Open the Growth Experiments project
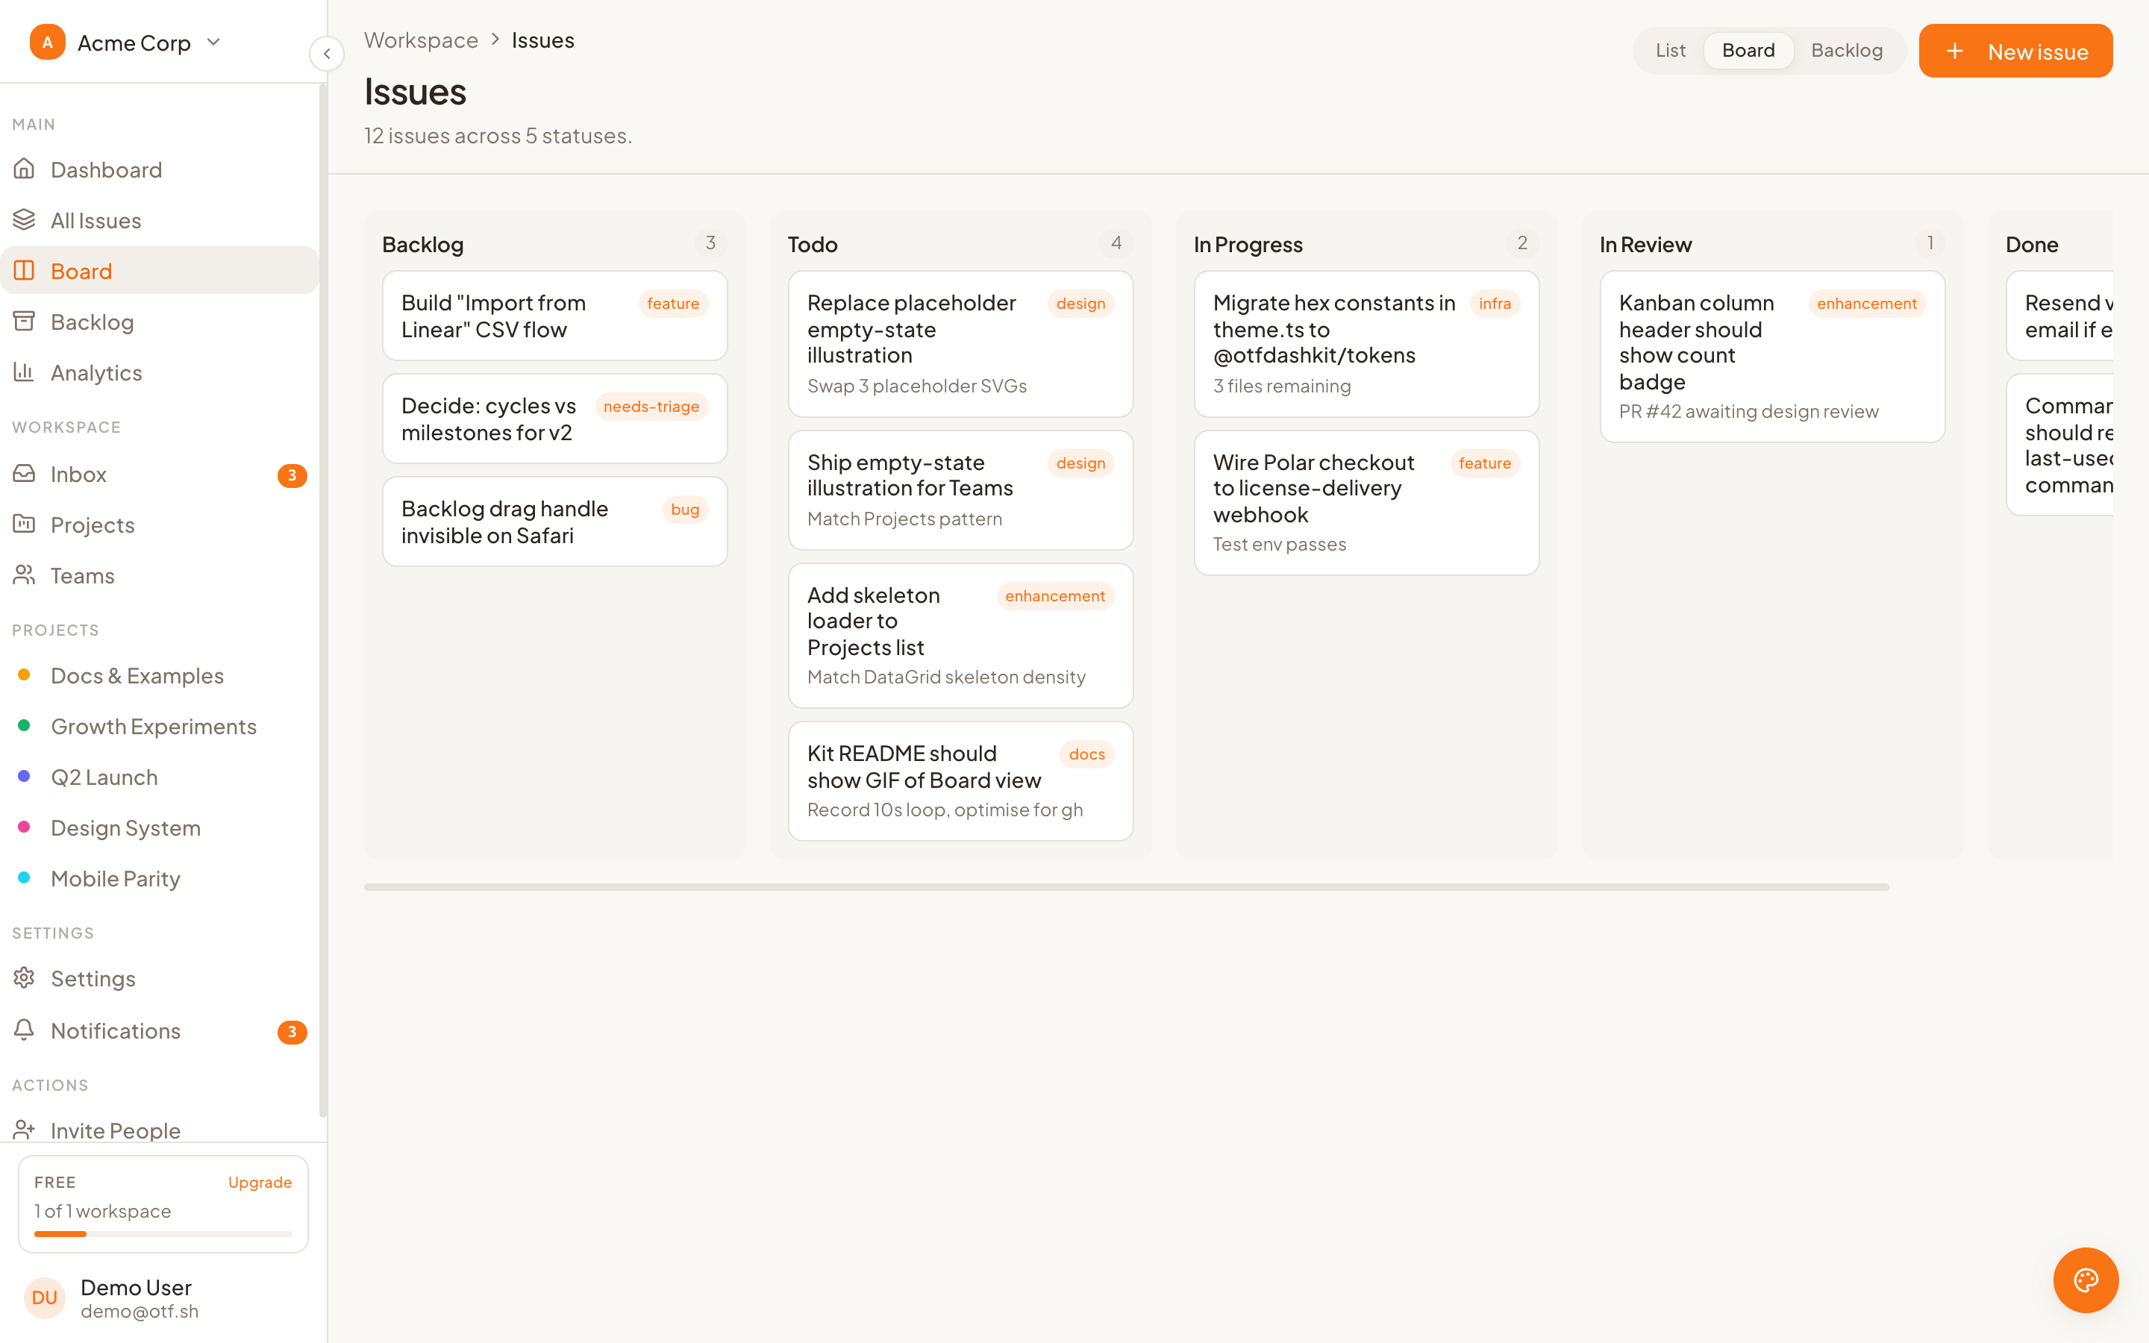The height and width of the screenshot is (1343, 2149). (160, 726)
